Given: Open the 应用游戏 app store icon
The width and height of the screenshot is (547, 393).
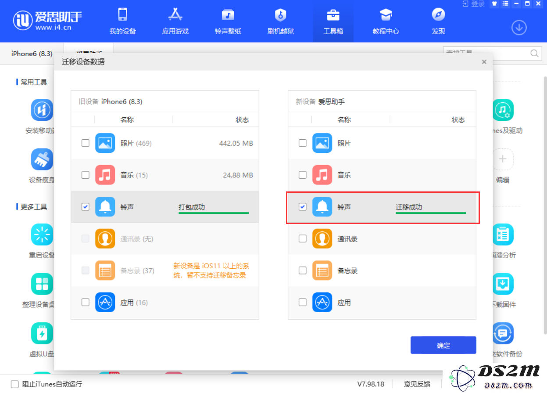Looking at the screenshot, I should coord(175,14).
